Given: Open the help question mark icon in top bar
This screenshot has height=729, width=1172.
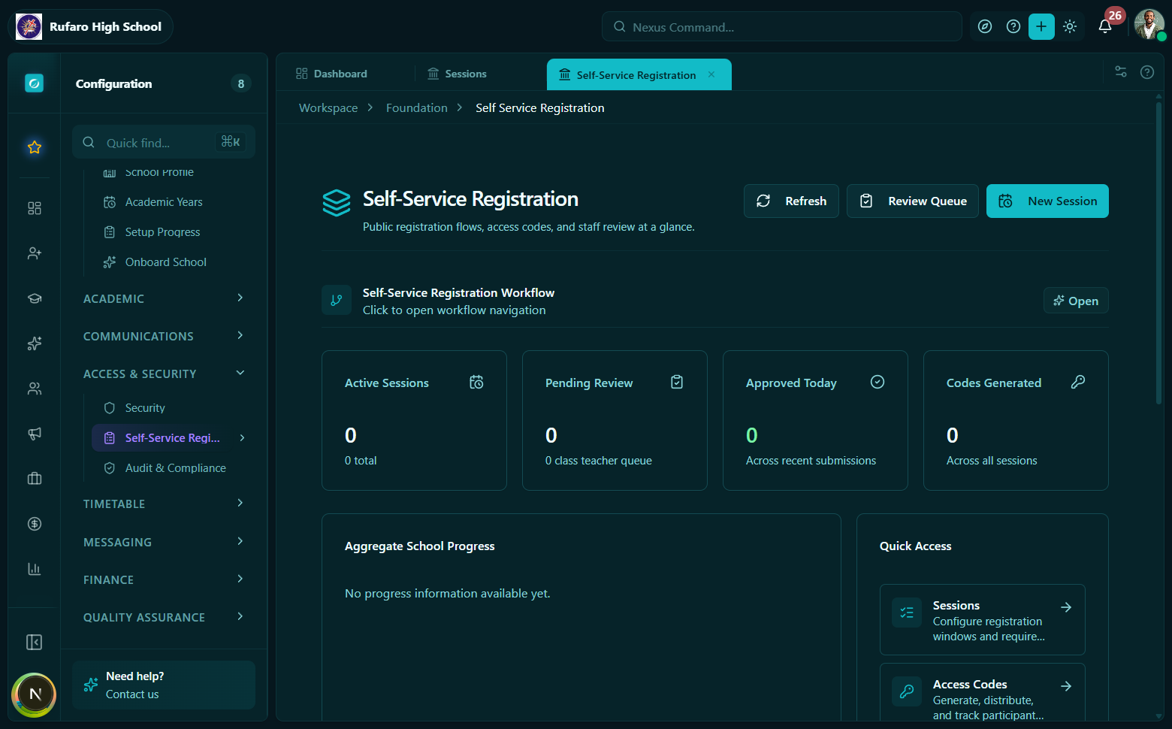Looking at the screenshot, I should 1013,26.
